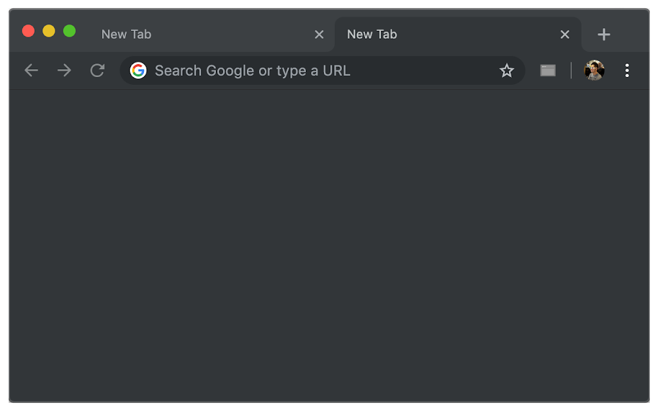Close the active second New Tab
Viewport: 658px width, 411px height.
565,35
